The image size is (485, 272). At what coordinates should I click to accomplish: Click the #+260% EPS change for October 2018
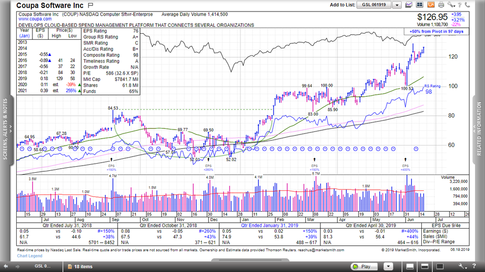point(207,231)
